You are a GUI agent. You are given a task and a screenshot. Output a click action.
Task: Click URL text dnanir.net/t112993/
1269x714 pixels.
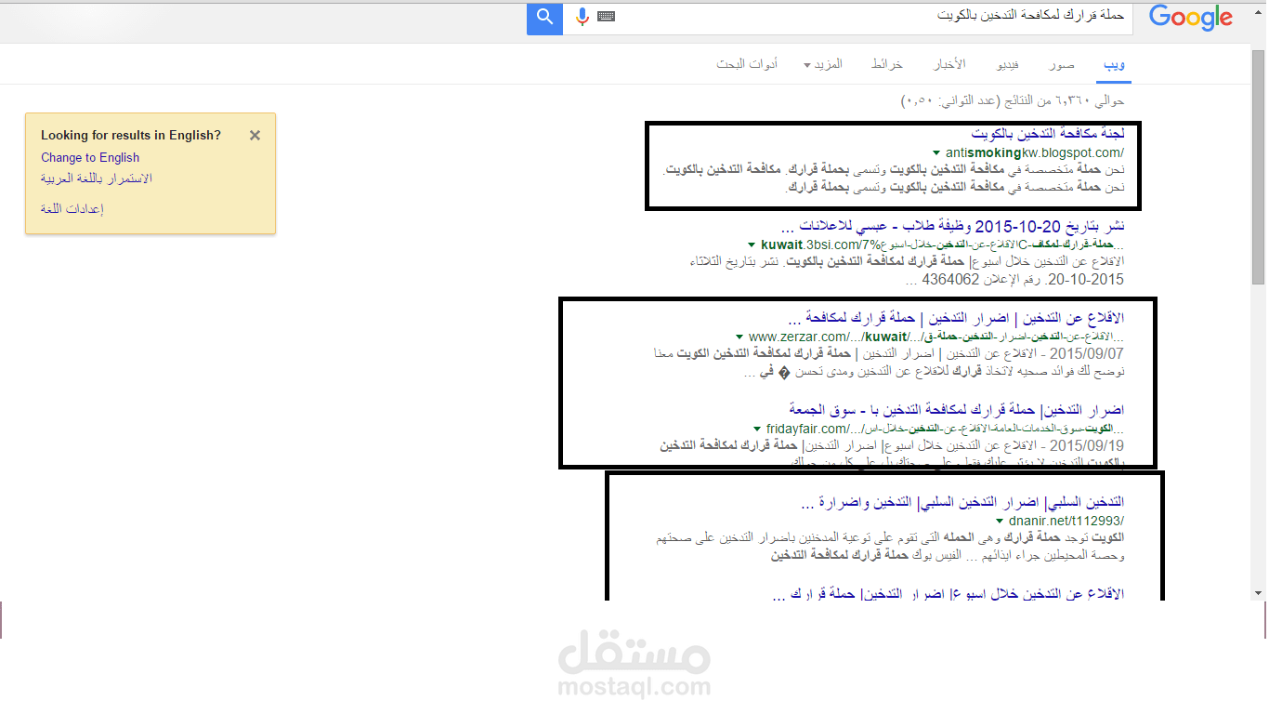click(x=1066, y=522)
